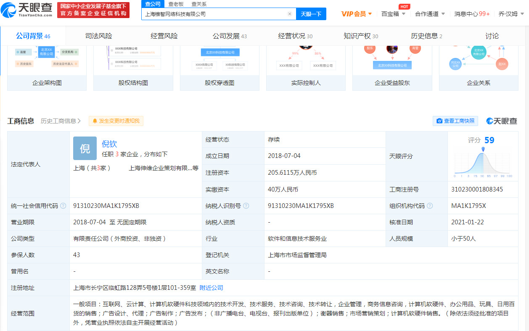Click 实缴资本 value 40万人民币
Image resolution: width=529 pixels, height=331 pixels.
[283, 189]
